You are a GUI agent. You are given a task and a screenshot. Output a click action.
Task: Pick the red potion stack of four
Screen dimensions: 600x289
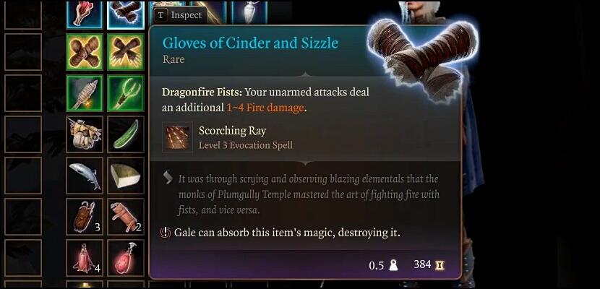pyautogui.click(x=85, y=258)
